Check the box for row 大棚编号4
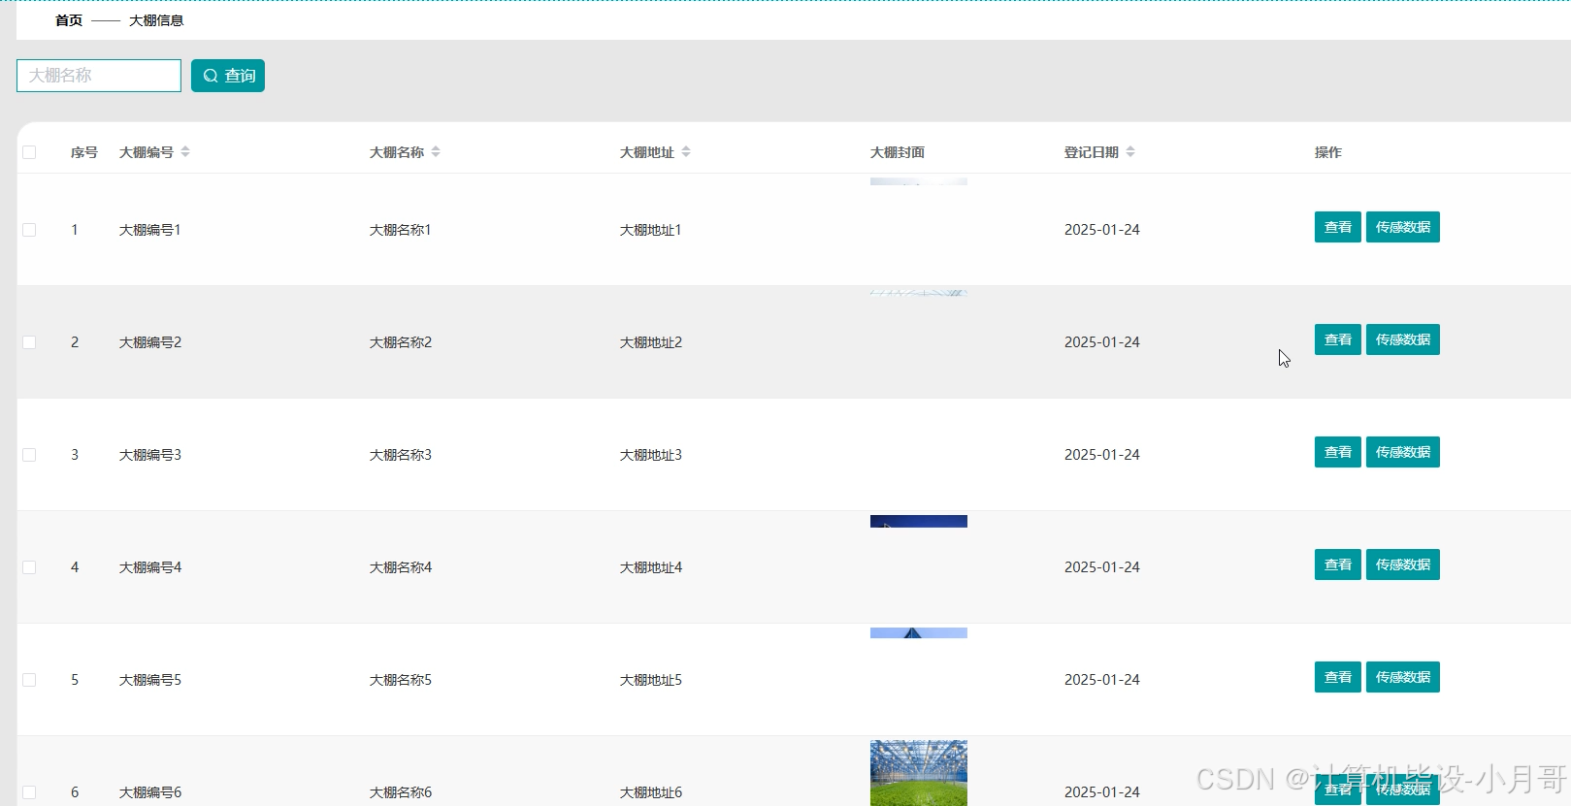Screen dimensions: 1571x806 click(29, 567)
